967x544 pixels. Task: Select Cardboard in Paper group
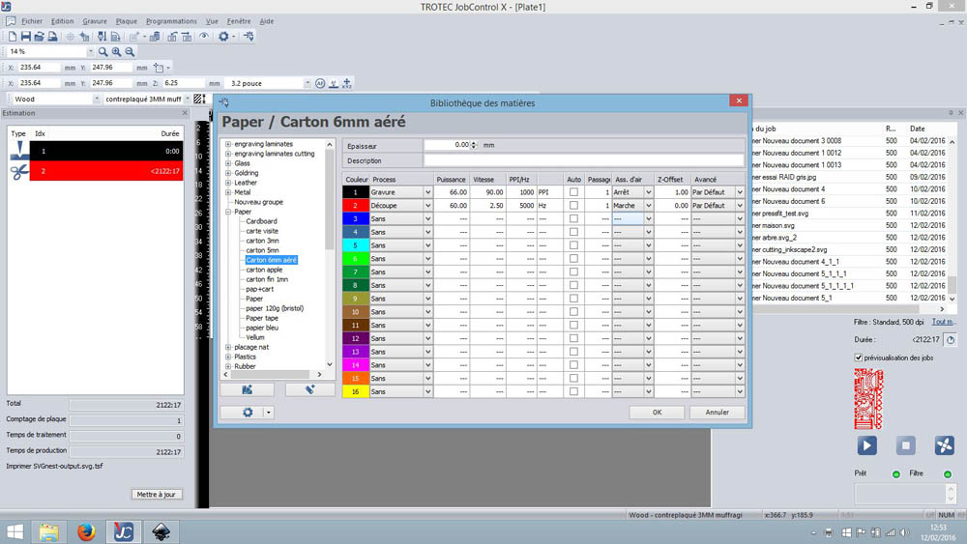point(261,221)
